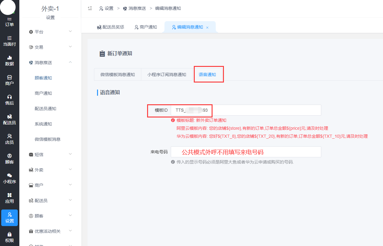The width and height of the screenshot is (383, 246).
Task: Open the 店员 section
Action: coord(10,139)
